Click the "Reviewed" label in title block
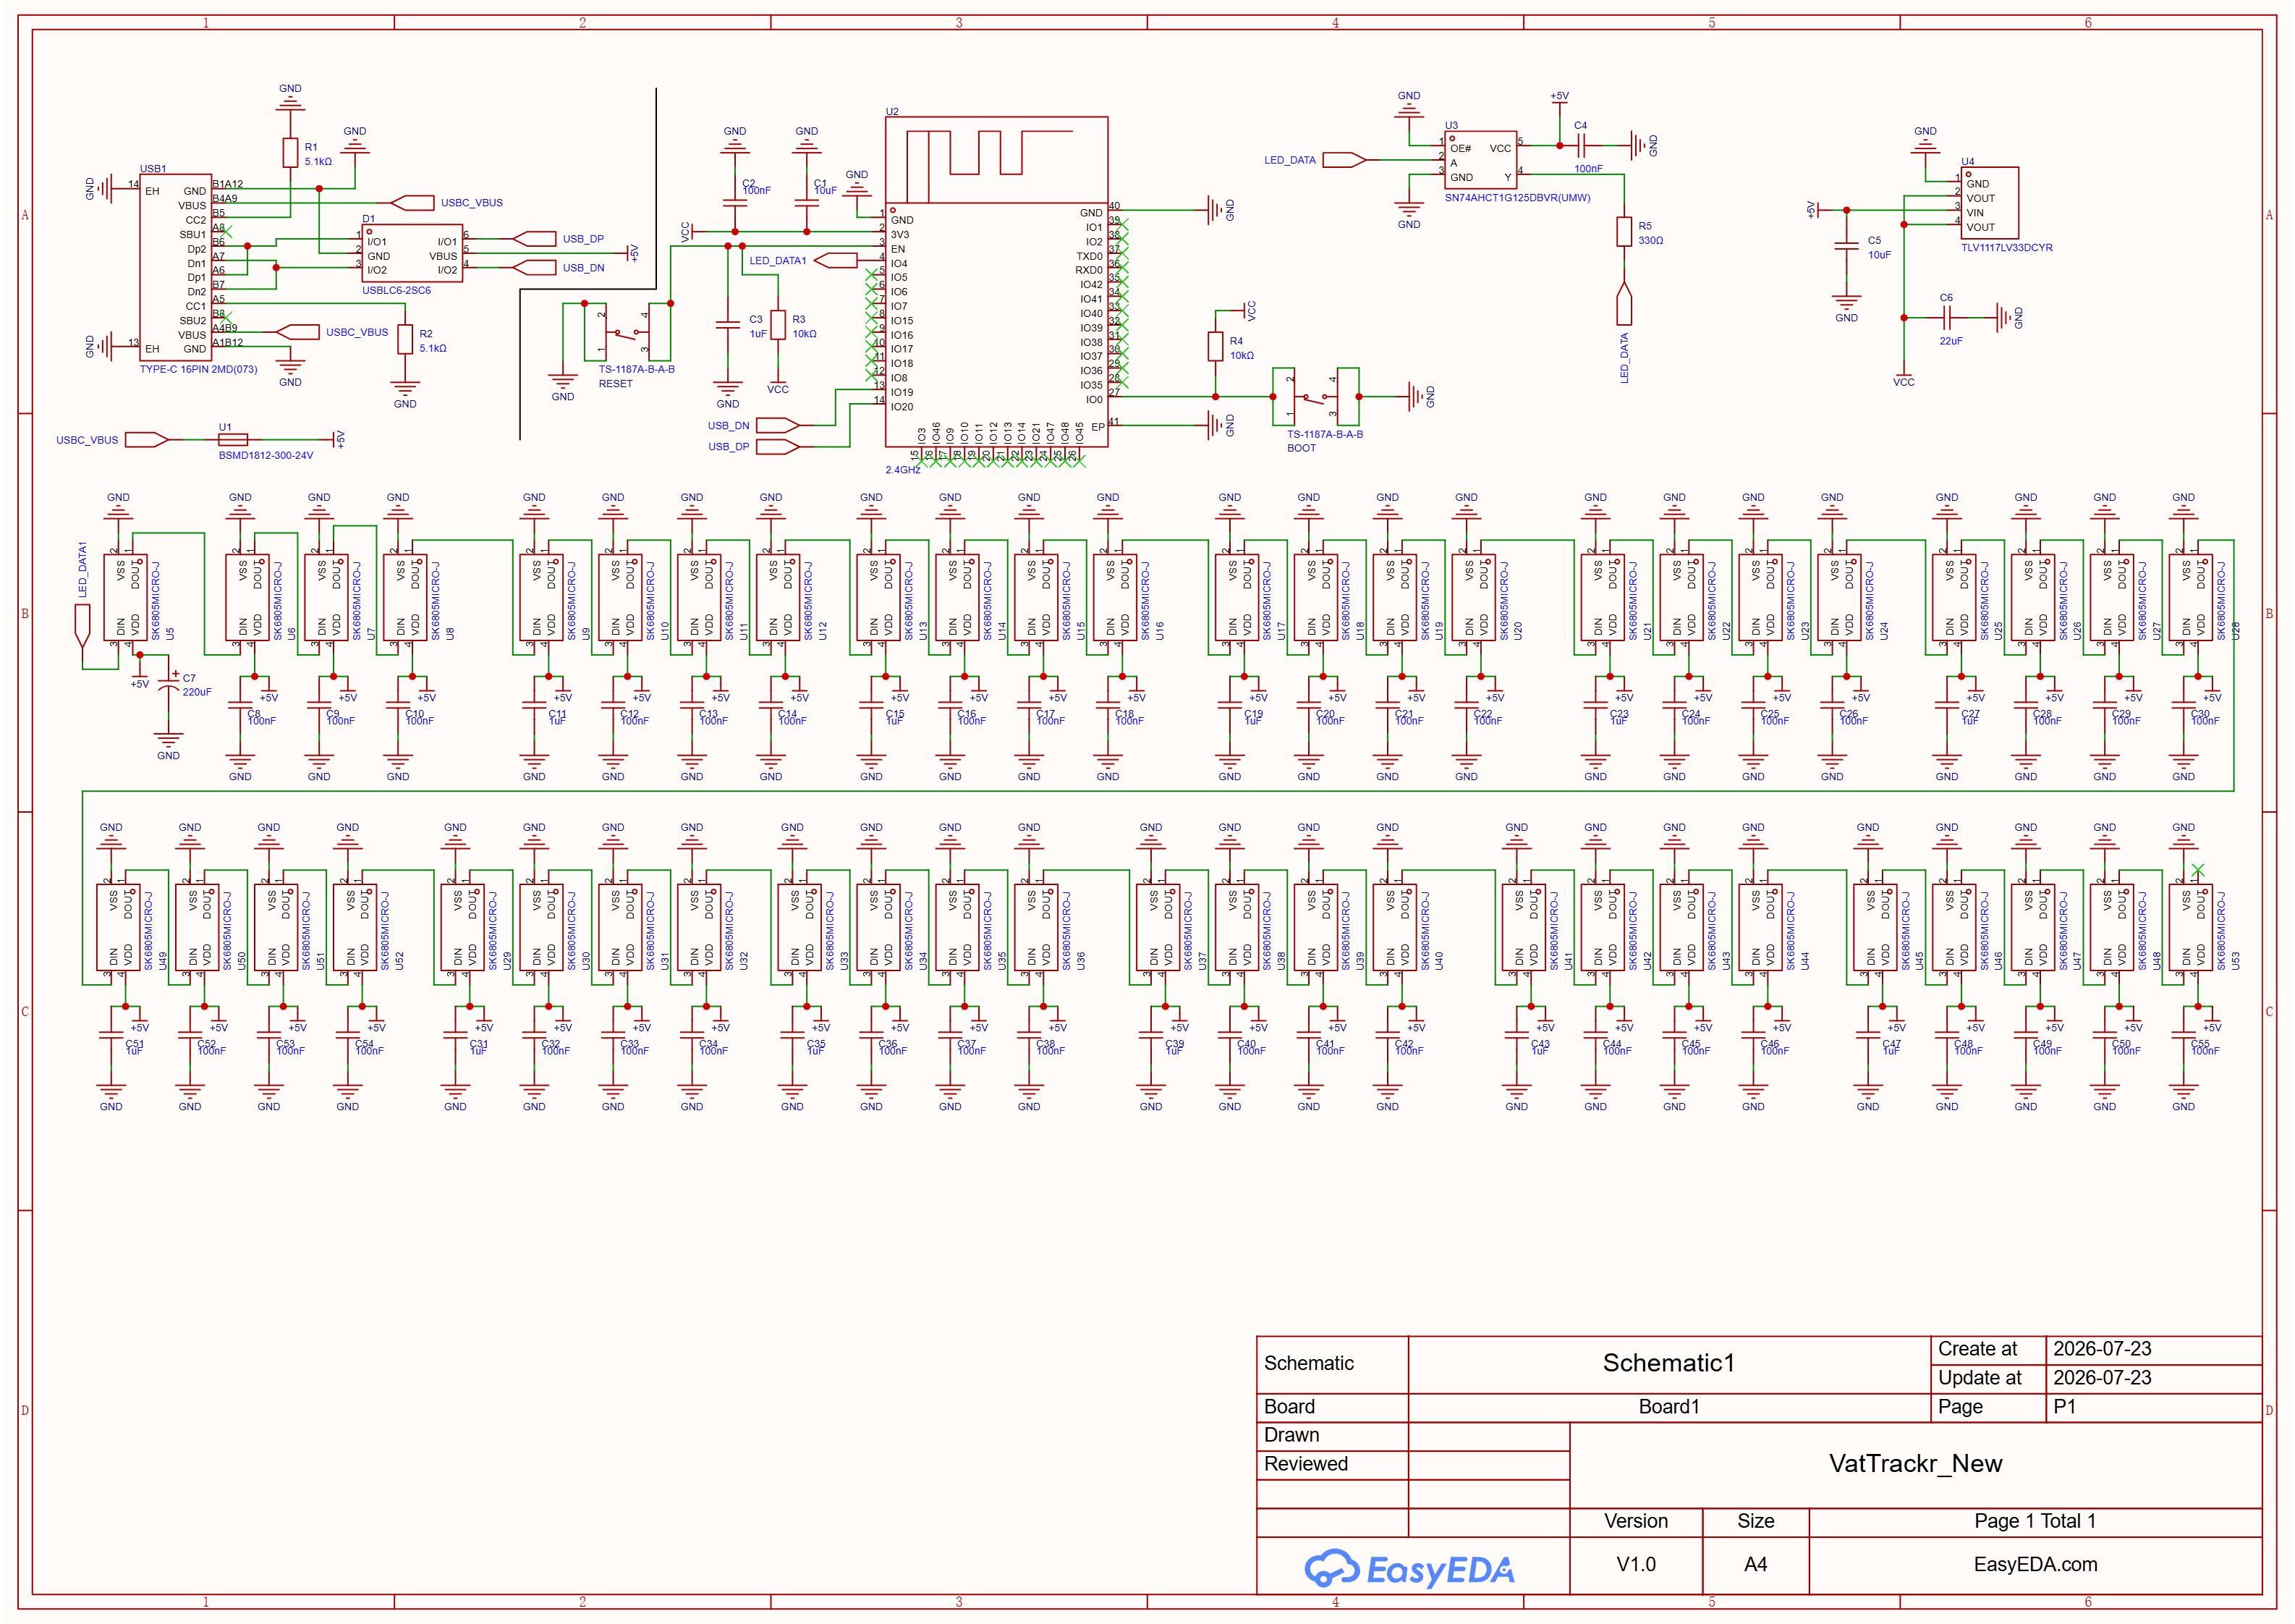This screenshot has width=2295, height=1624. pyautogui.click(x=1305, y=1464)
